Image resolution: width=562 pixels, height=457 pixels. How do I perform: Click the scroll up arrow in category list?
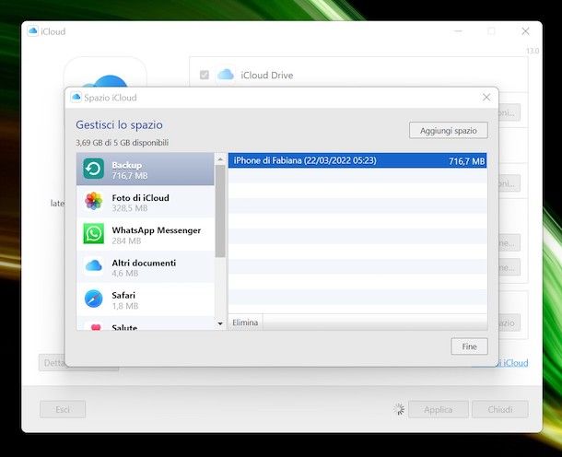220,158
